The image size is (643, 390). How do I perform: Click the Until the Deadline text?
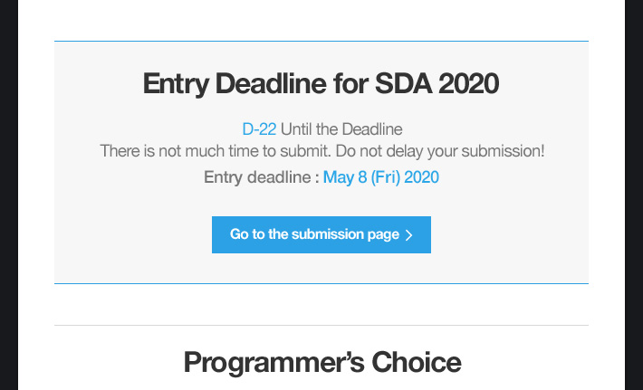pyautogui.click(x=341, y=129)
